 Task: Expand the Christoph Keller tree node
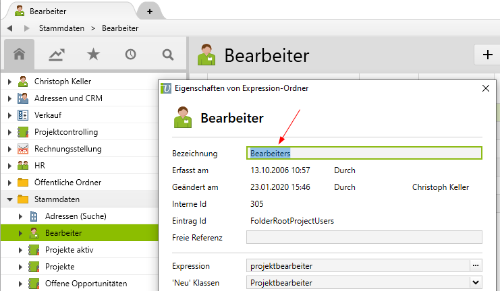click(9, 82)
